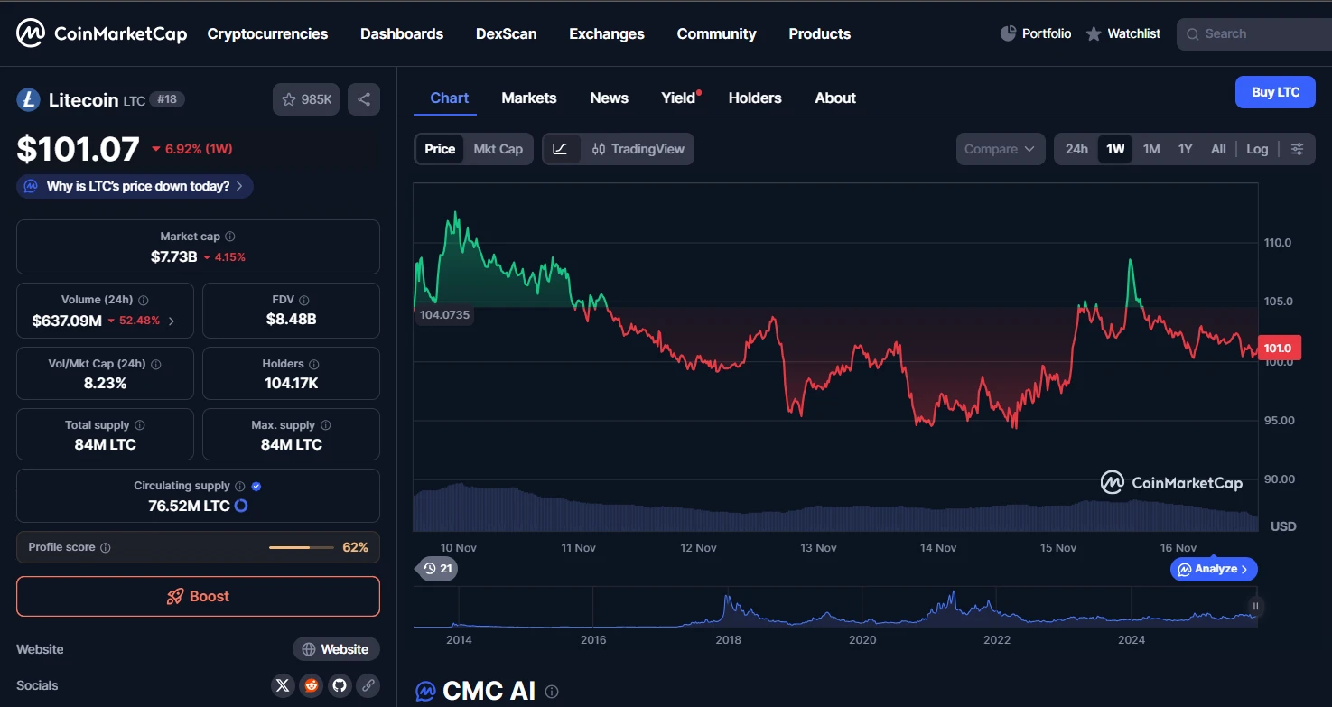Click the Buy LTC button
This screenshot has width=1332, height=707.
pyautogui.click(x=1274, y=92)
